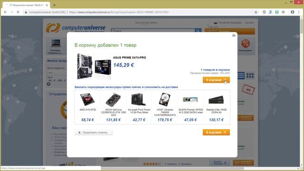Open AMD A10-9700 product name link

(x=87, y=110)
